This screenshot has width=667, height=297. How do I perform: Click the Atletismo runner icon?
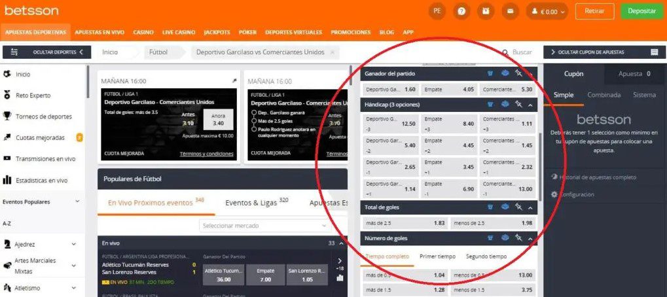pyautogui.click(x=7, y=288)
